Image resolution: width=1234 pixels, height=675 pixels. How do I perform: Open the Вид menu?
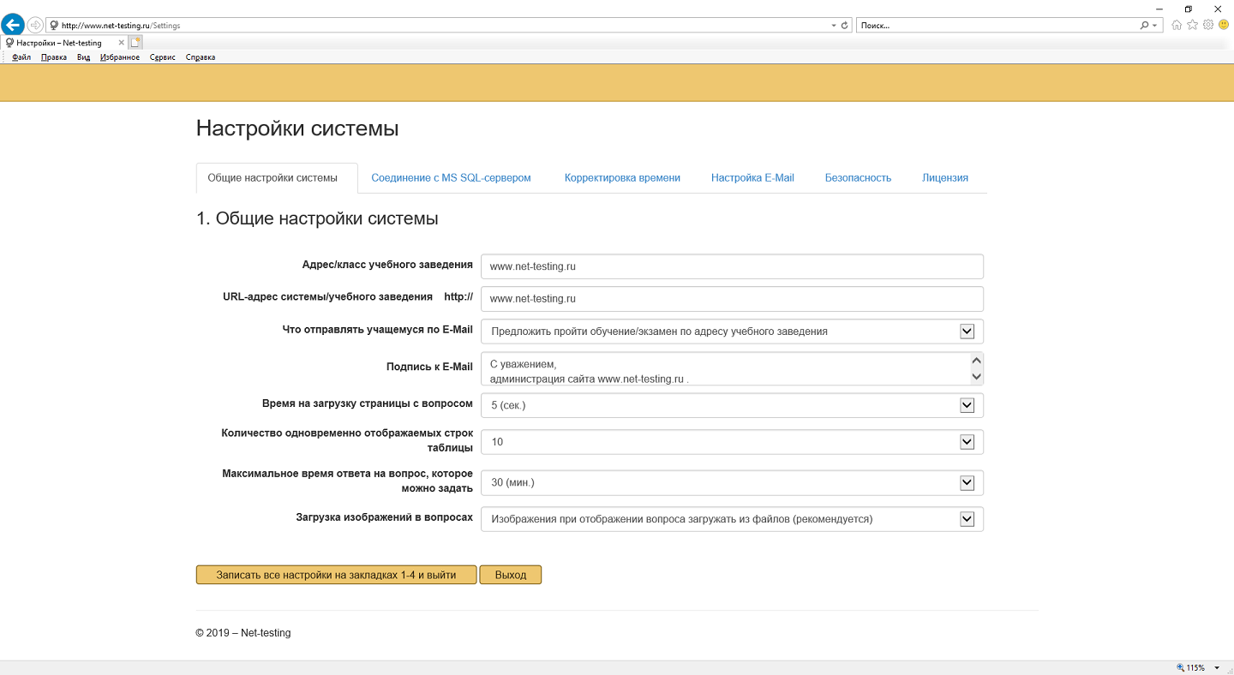click(83, 57)
